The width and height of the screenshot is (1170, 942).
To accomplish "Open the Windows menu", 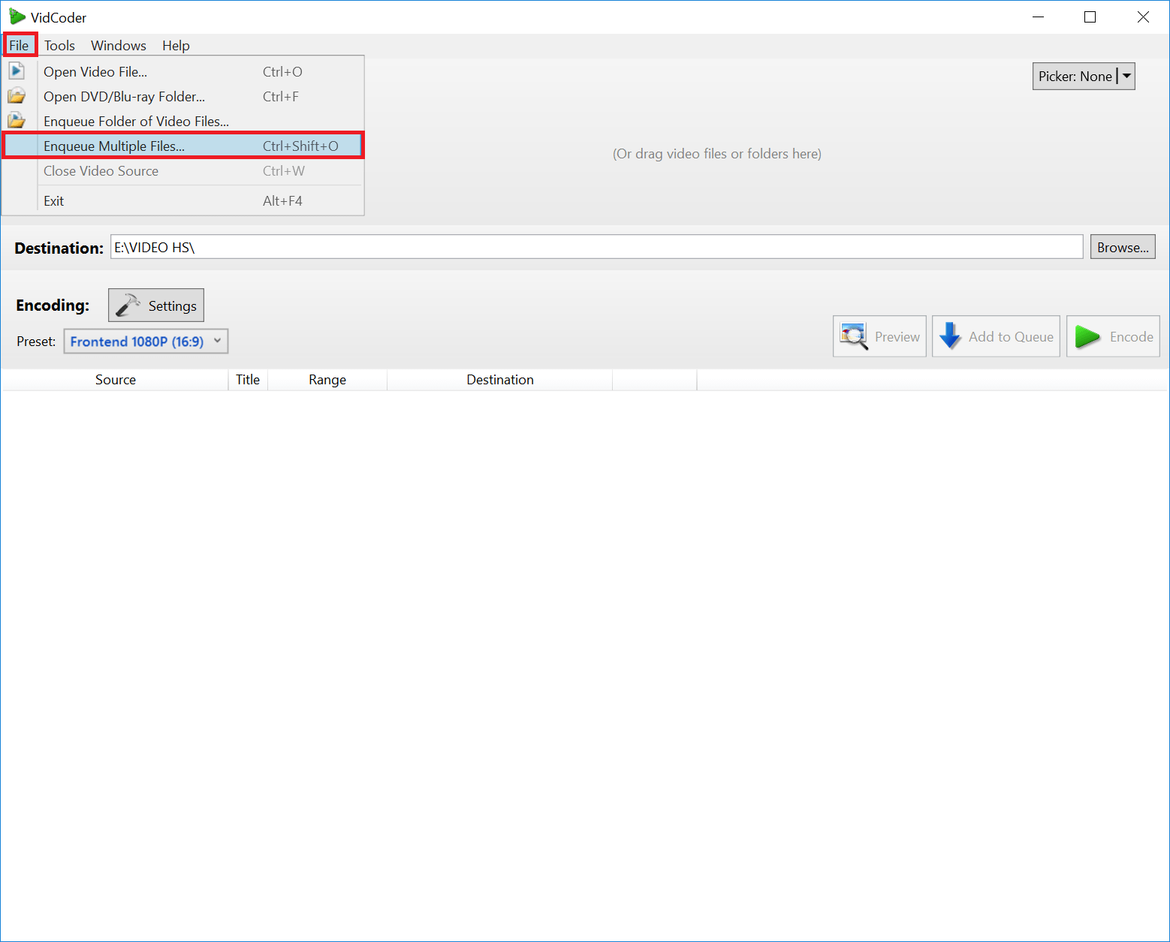I will click(119, 45).
